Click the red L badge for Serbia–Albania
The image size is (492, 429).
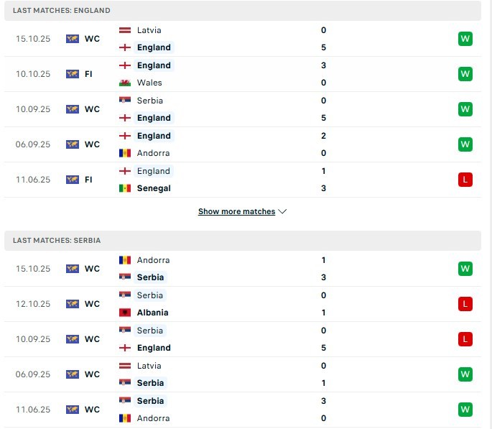click(465, 304)
